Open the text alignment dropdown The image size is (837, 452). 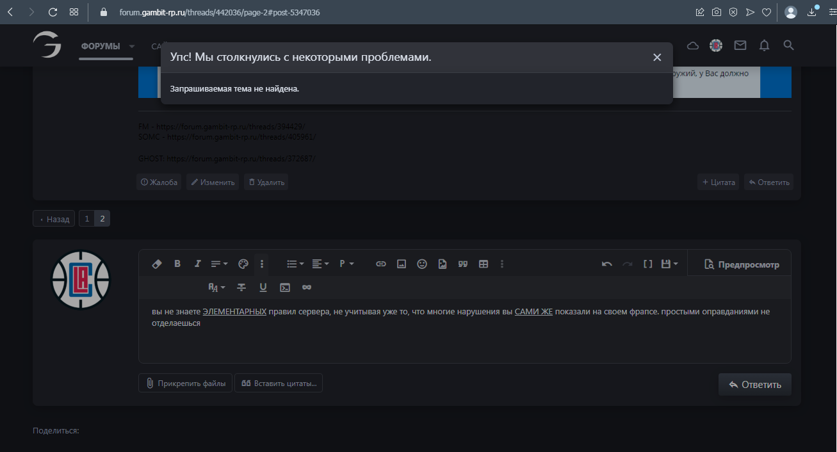320,264
